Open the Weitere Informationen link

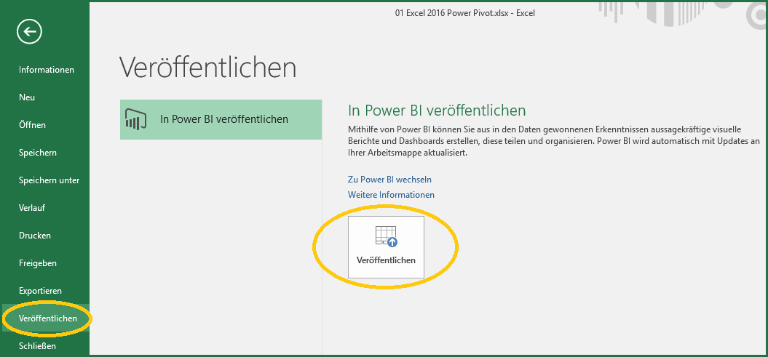coord(391,195)
